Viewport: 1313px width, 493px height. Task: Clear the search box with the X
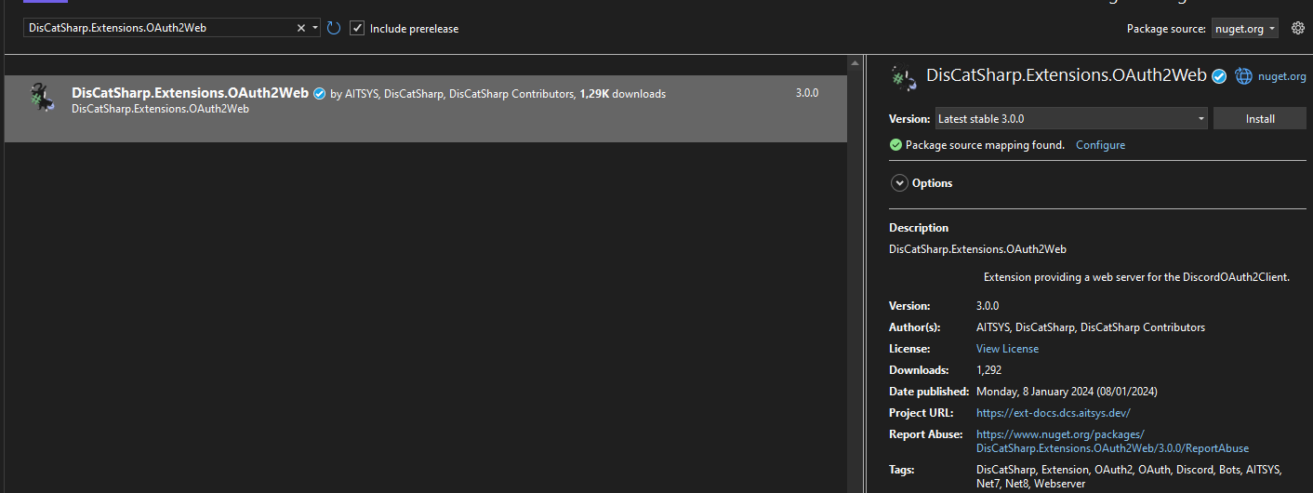(x=300, y=28)
